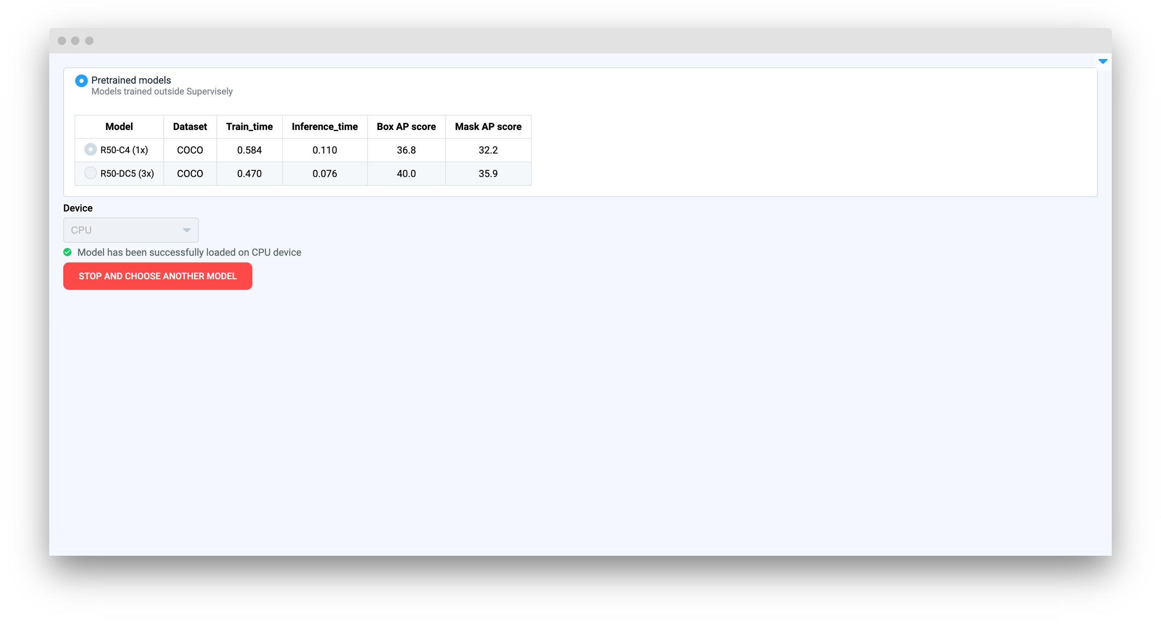Click the 0.076 inference time cell
Viewport: 1161px width, 626px height.
click(325, 174)
